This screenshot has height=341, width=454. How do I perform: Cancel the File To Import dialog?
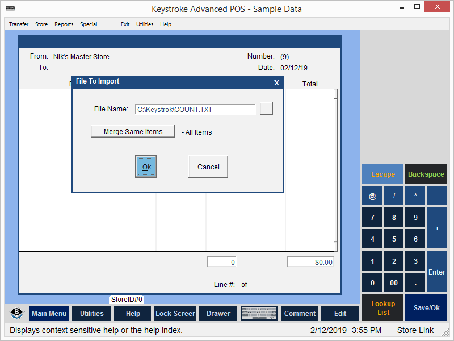[208, 167]
